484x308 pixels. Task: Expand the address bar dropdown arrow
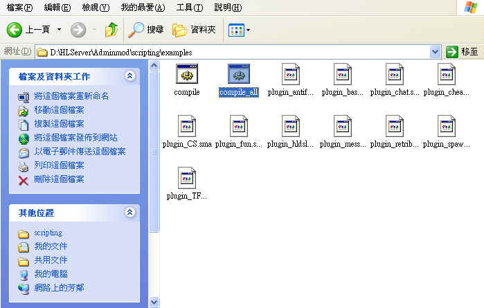tap(435, 52)
